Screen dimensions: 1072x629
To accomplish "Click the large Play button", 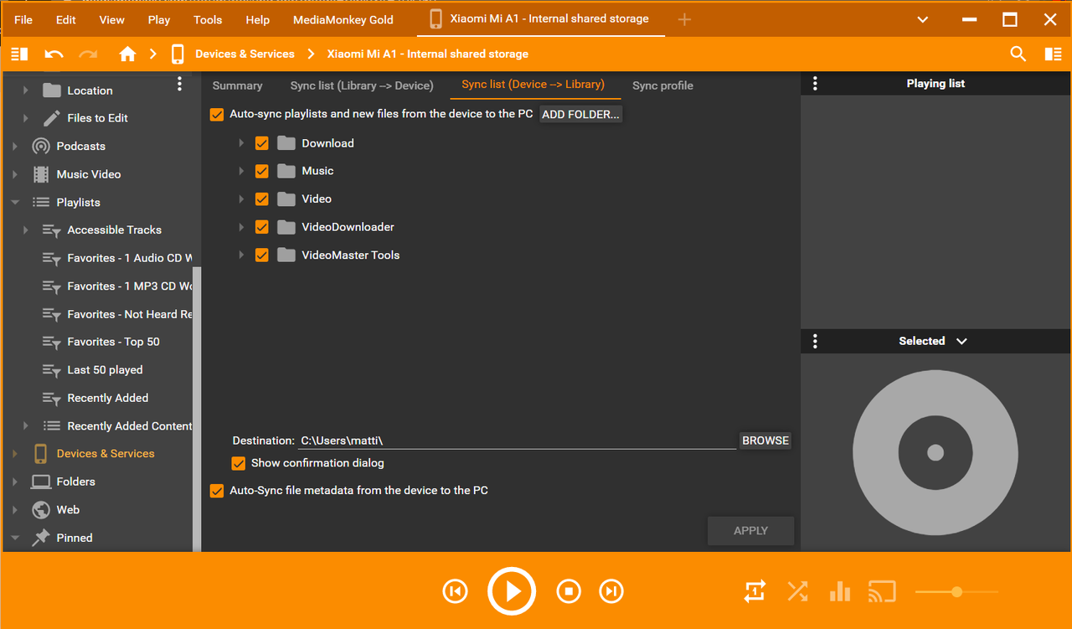I will click(x=512, y=591).
